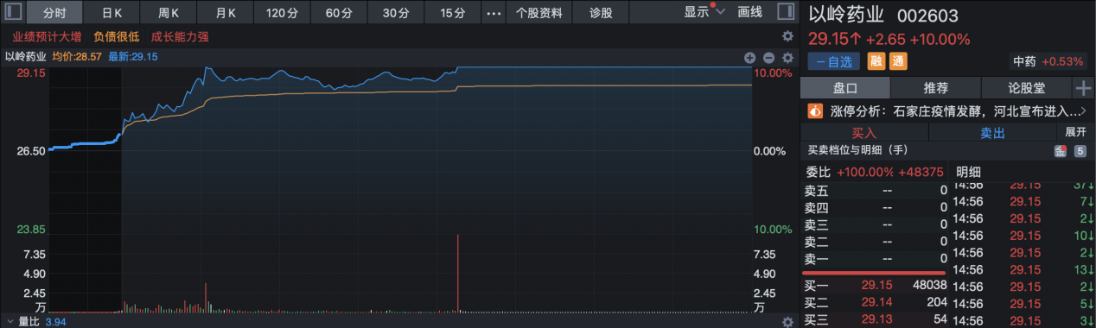Open the 推荐 recommendations tab
Viewport: 1096px width, 328px height.
point(936,88)
